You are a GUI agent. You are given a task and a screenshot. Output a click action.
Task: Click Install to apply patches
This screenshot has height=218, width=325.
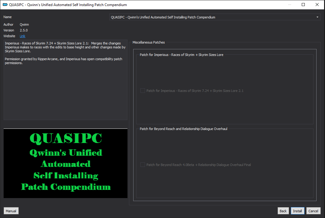(298, 211)
